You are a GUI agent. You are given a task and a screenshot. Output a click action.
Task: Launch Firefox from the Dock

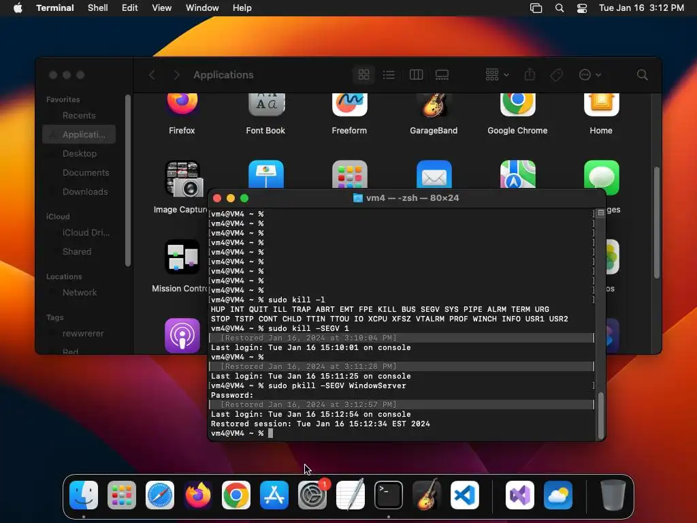point(198,495)
